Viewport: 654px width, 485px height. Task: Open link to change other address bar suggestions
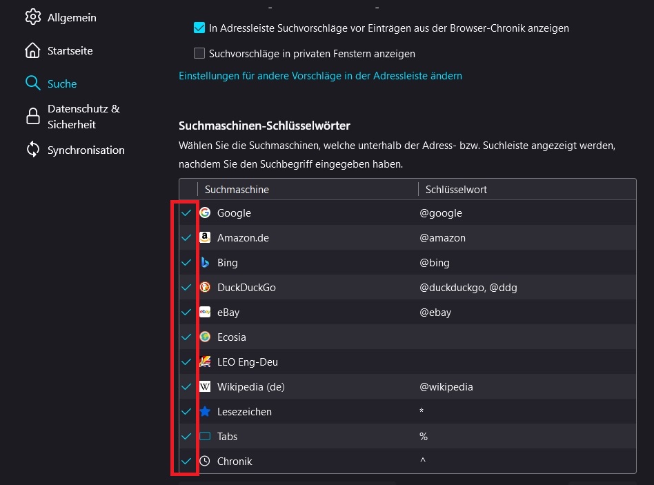pyautogui.click(x=320, y=76)
